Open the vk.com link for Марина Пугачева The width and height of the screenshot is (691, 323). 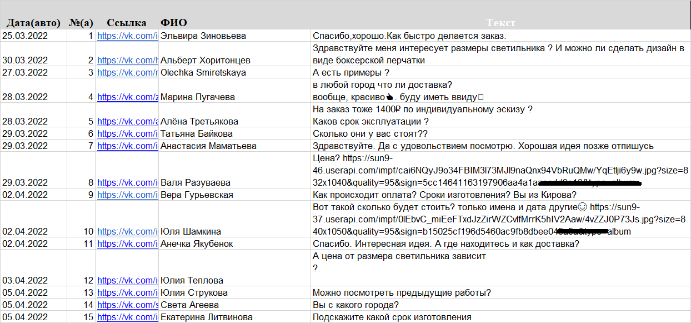tap(128, 97)
